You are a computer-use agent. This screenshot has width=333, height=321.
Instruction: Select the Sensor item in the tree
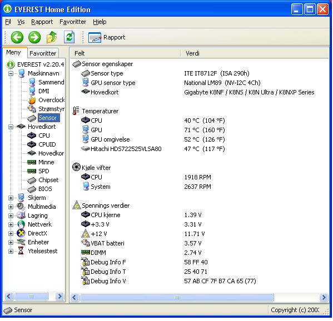[x=48, y=118]
